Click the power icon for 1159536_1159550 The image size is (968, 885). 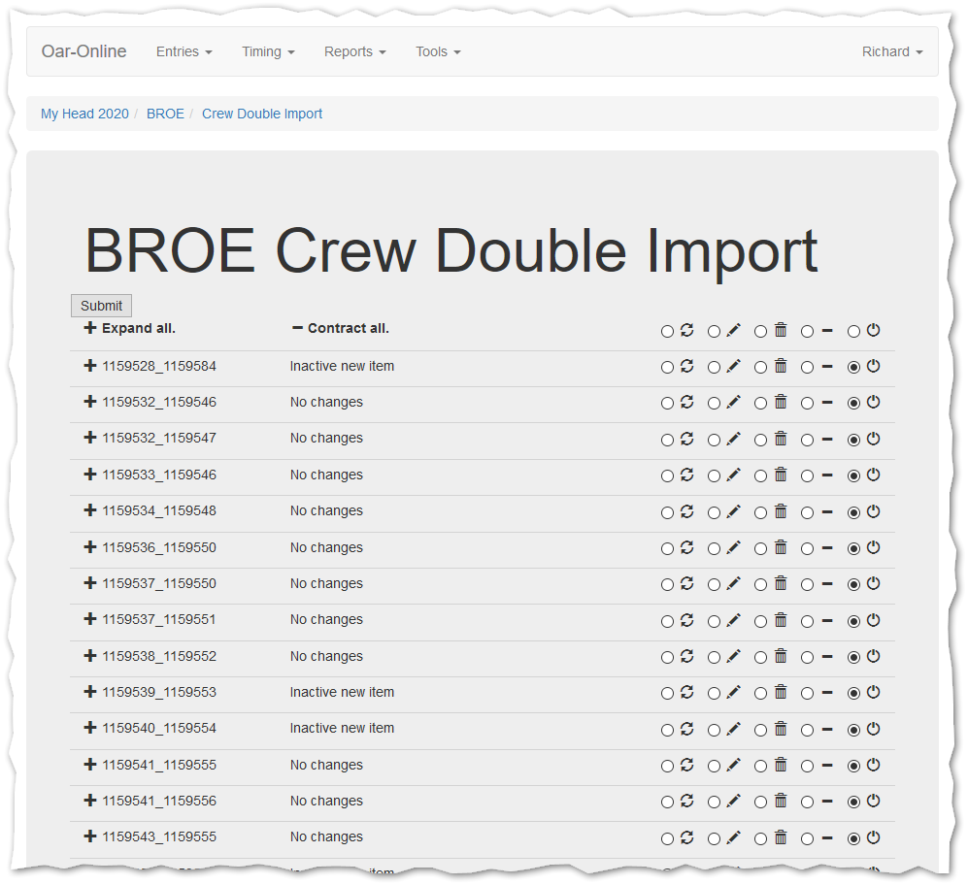(873, 547)
